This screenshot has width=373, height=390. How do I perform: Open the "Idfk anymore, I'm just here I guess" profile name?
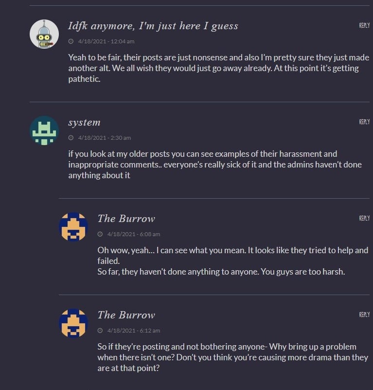[153, 26]
